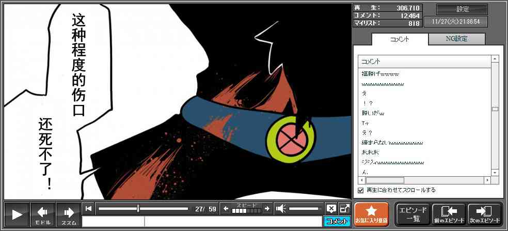The height and width of the screenshot is (231, 508).
Task: Hide comments overlay with the X icon
Action: (x=331, y=209)
